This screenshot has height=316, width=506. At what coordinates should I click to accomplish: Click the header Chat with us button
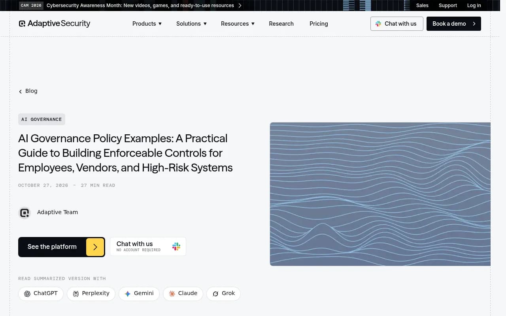click(x=397, y=24)
